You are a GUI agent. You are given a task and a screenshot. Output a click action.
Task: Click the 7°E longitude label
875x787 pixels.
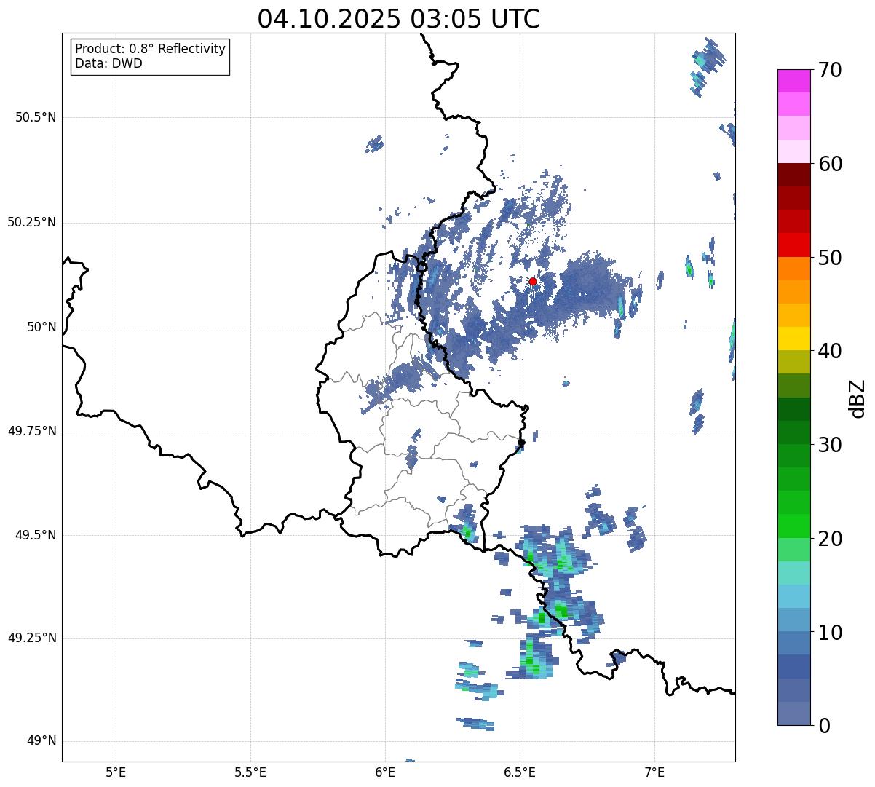tap(654, 772)
